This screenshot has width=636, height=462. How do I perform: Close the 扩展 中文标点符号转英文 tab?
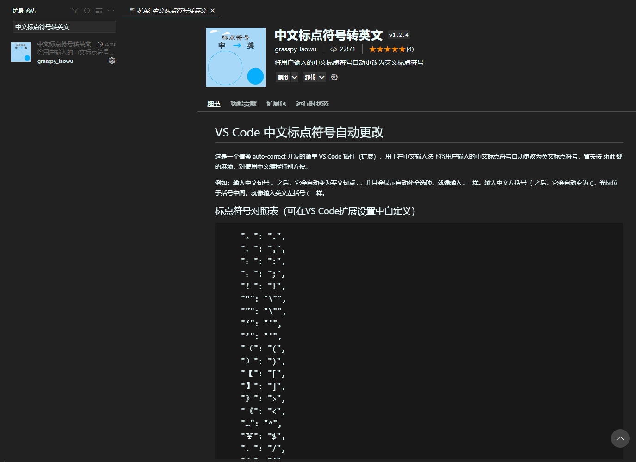pyautogui.click(x=212, y=11)
